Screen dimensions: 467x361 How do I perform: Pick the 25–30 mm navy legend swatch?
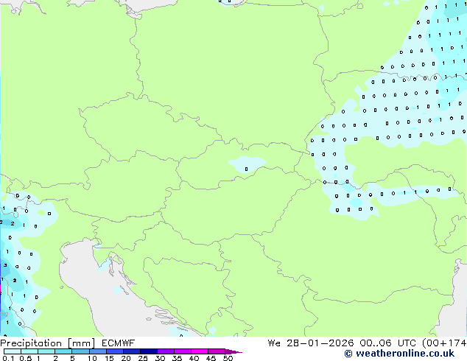(149, 351)
